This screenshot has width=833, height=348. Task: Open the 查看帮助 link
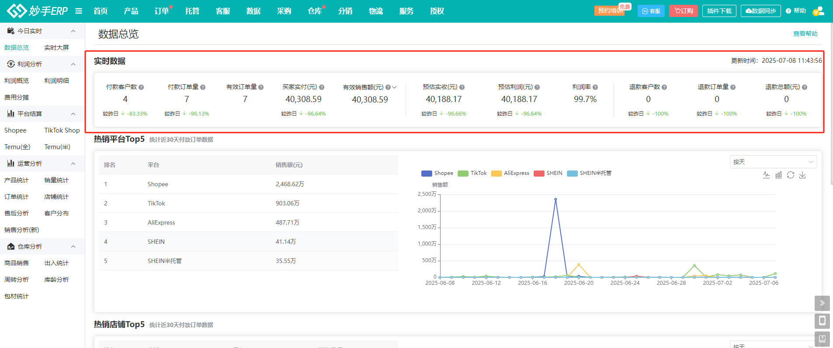click(x=805, y=34)
